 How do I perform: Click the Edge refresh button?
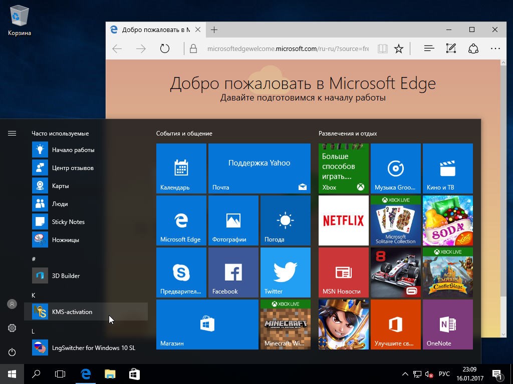164,48
